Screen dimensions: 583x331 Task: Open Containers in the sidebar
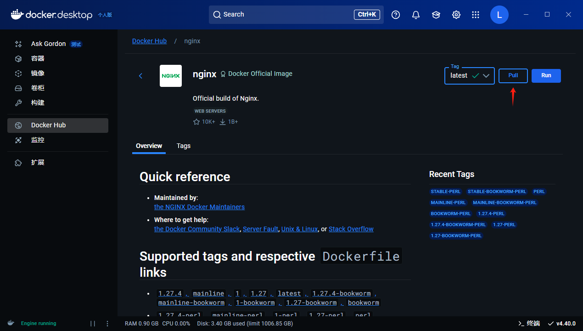tap(38, 58)
